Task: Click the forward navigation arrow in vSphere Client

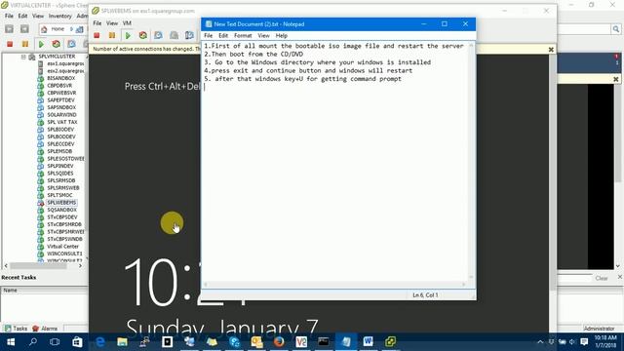Action: (x=24, y=29)
